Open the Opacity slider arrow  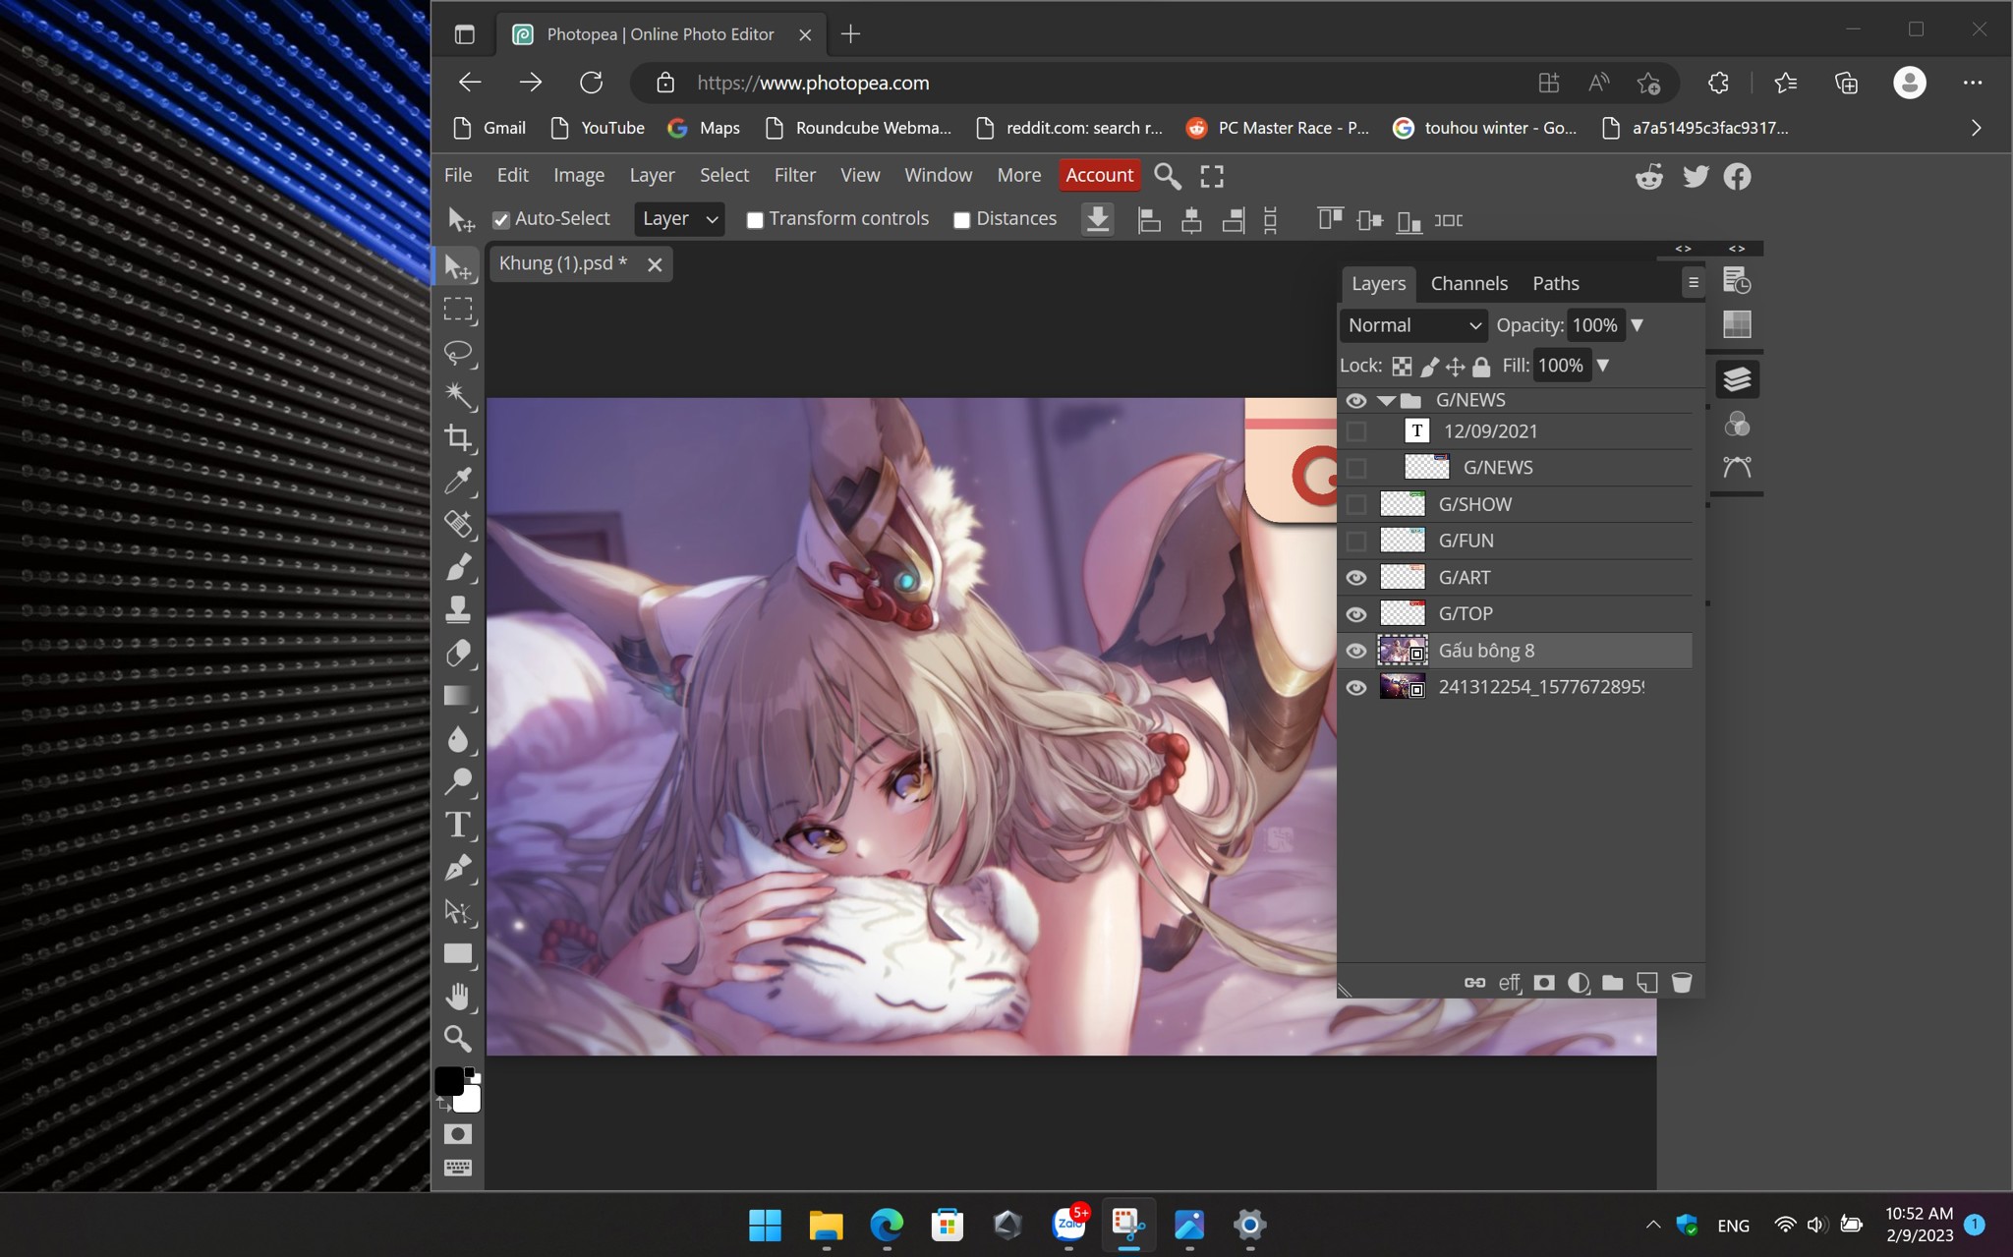tap(1637, 325)
